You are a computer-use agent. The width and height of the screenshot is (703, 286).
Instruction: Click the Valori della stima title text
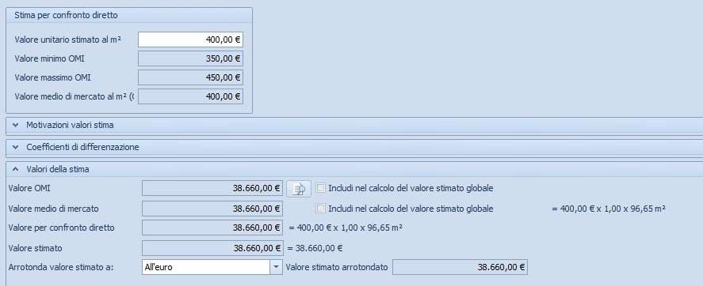[57, 169]
